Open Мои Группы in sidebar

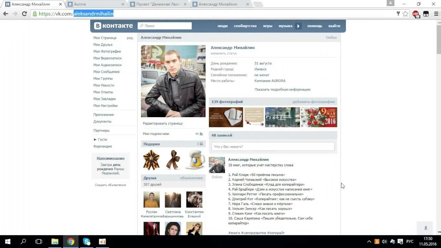[x=103, y=79]
